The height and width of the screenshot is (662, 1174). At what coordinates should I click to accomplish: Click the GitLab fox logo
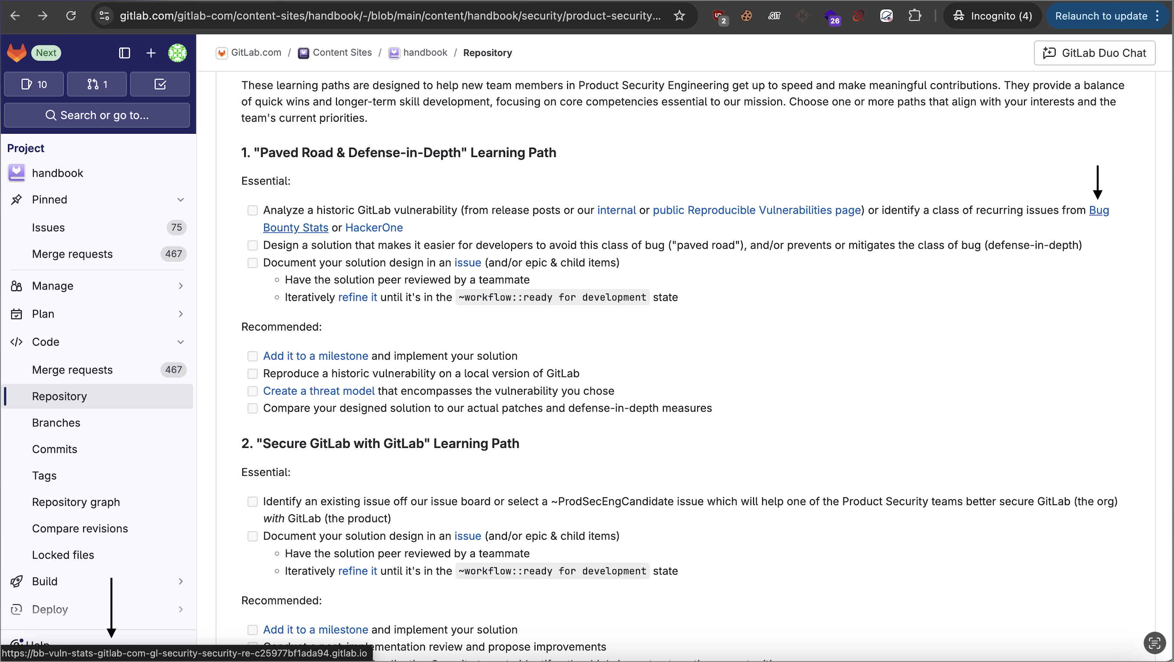pos(16,53)
